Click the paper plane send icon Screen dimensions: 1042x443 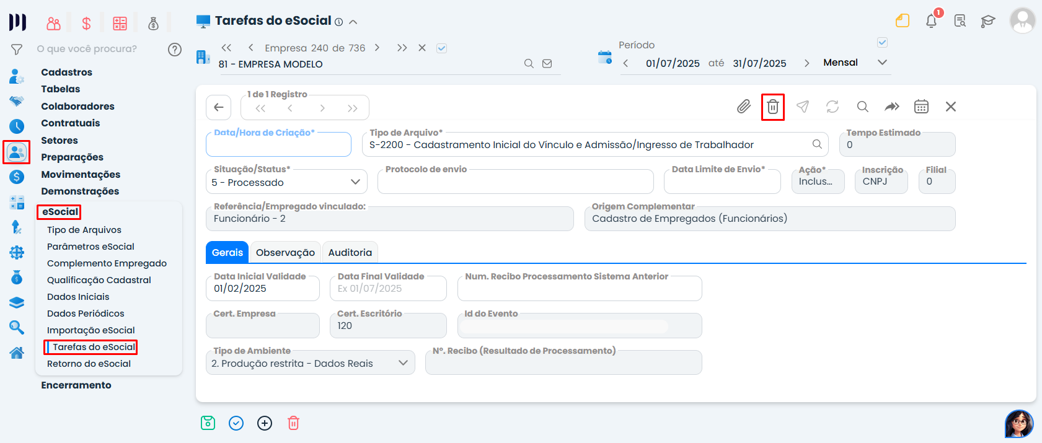[802, 107]
